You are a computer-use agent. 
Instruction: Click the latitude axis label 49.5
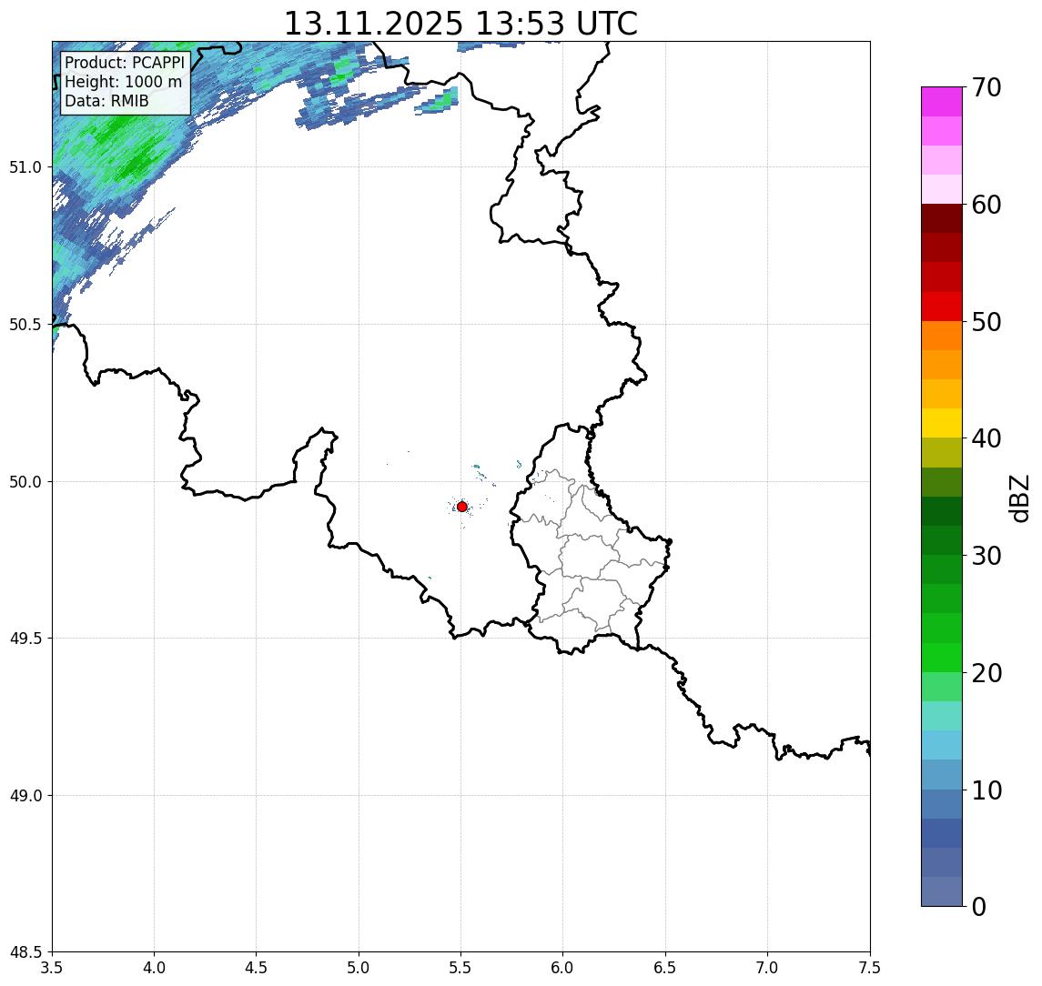pos(25,639)
